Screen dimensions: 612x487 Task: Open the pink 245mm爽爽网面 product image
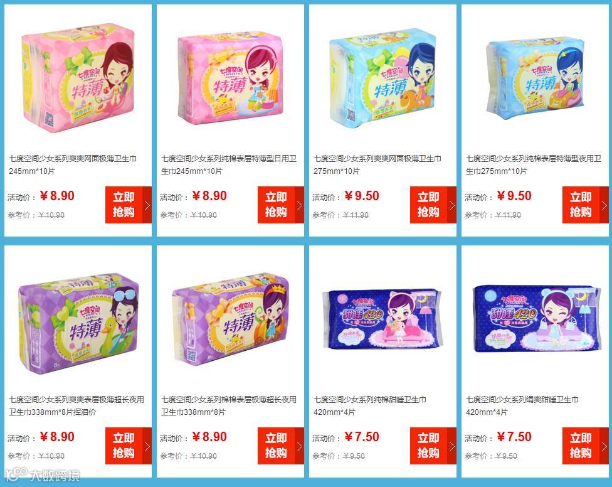pyautogui.click(x=78, y=77)
